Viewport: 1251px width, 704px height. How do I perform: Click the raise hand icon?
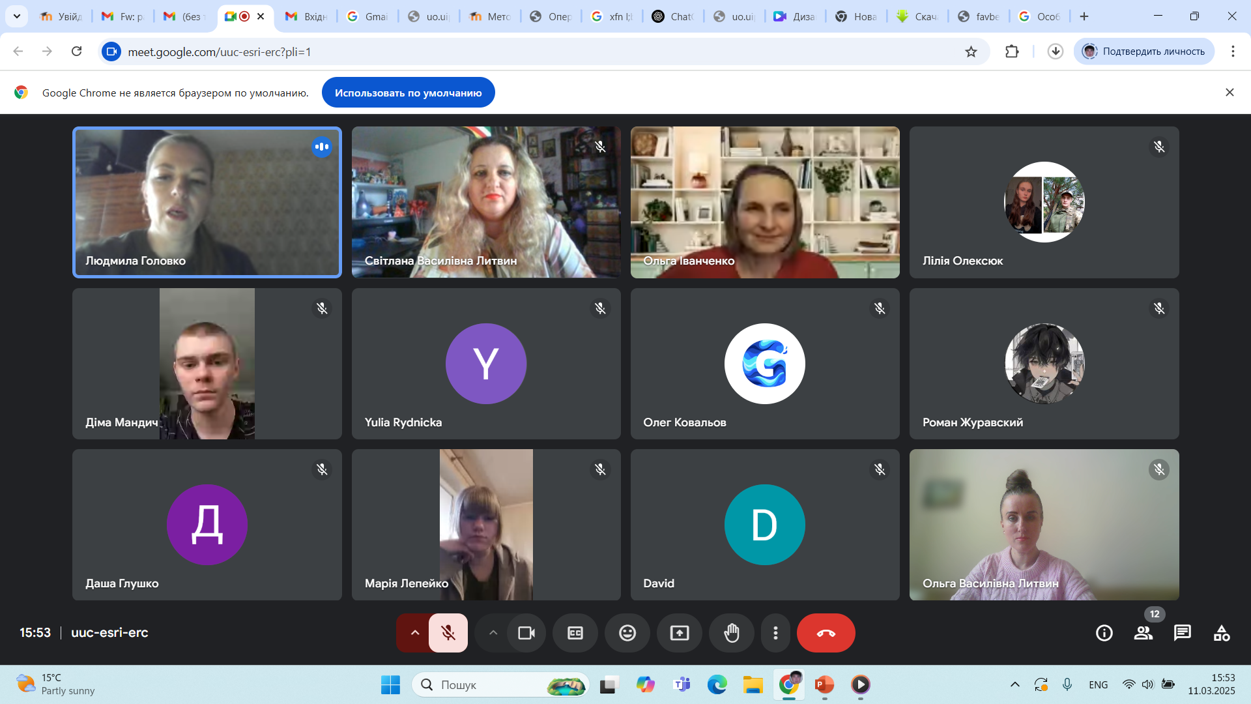coord(732,633)
